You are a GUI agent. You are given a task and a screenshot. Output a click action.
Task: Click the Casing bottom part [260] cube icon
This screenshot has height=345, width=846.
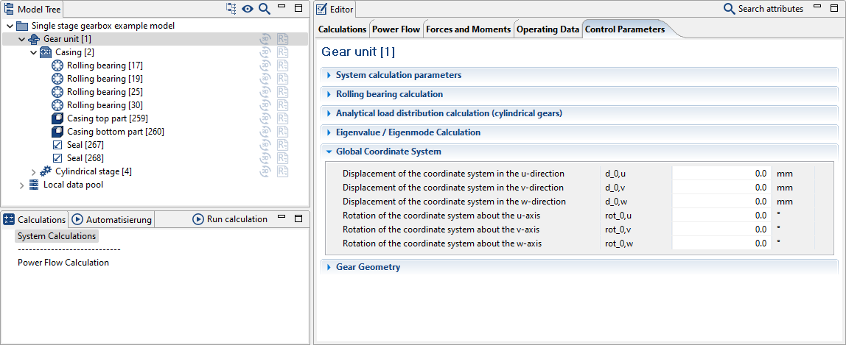coord(57,132)
